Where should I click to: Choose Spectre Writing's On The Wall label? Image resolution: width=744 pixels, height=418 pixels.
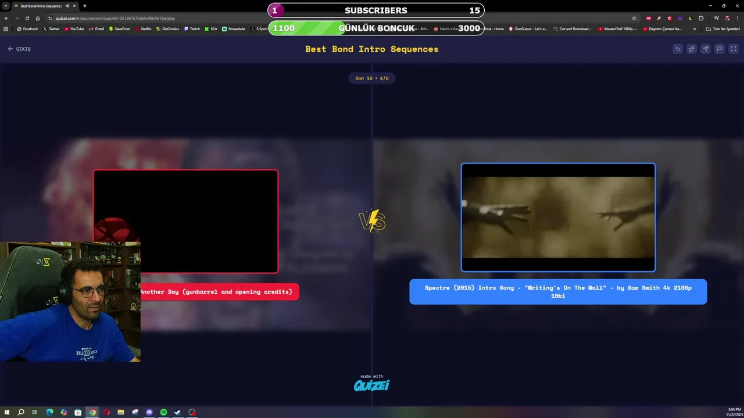(x=558, y=291)
